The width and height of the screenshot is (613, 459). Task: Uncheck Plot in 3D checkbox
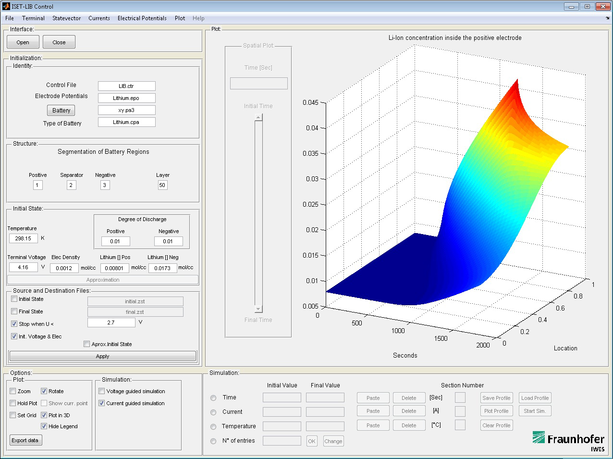point(44,415)
